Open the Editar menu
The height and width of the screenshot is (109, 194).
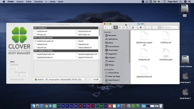(29, 2)
